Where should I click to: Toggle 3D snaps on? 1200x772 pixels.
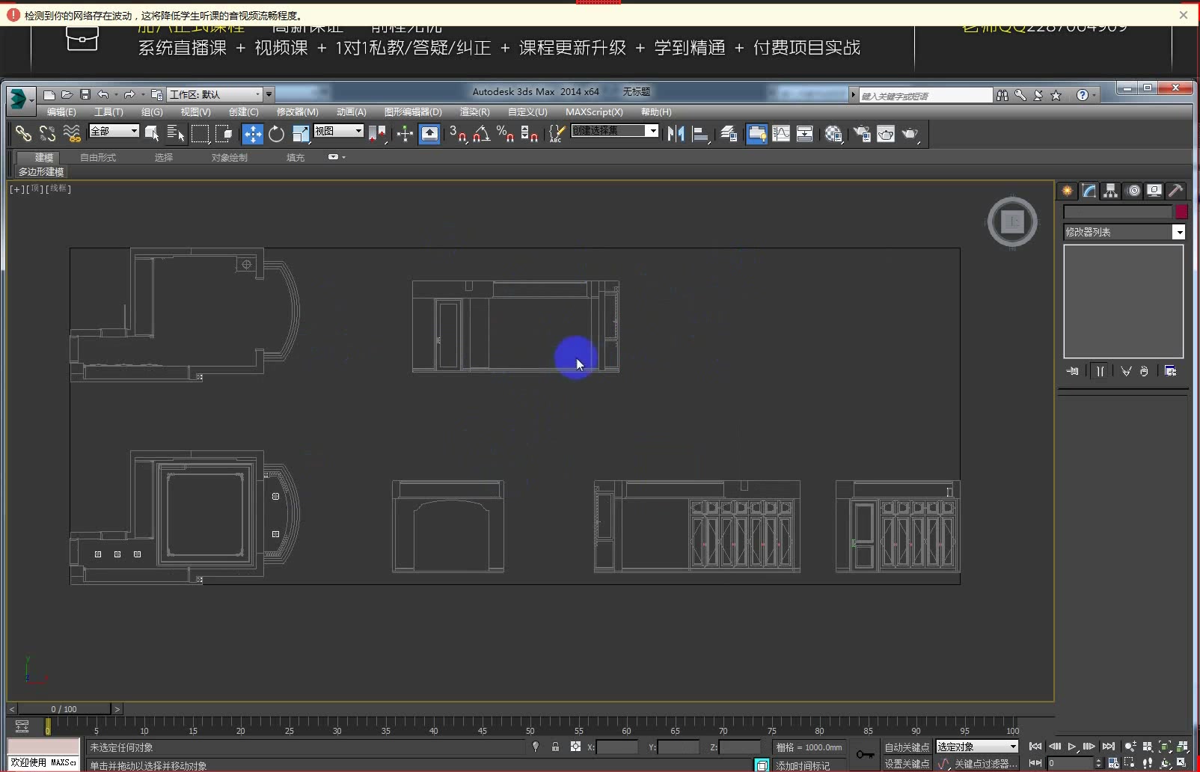pos(457,133)
